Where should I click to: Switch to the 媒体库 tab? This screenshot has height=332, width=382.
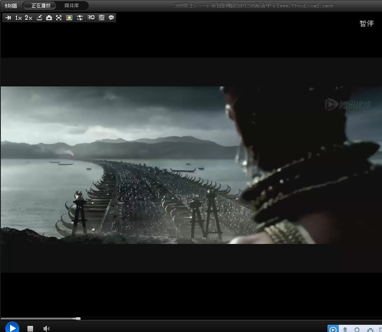pyautogui.click(x=71, y=5)
